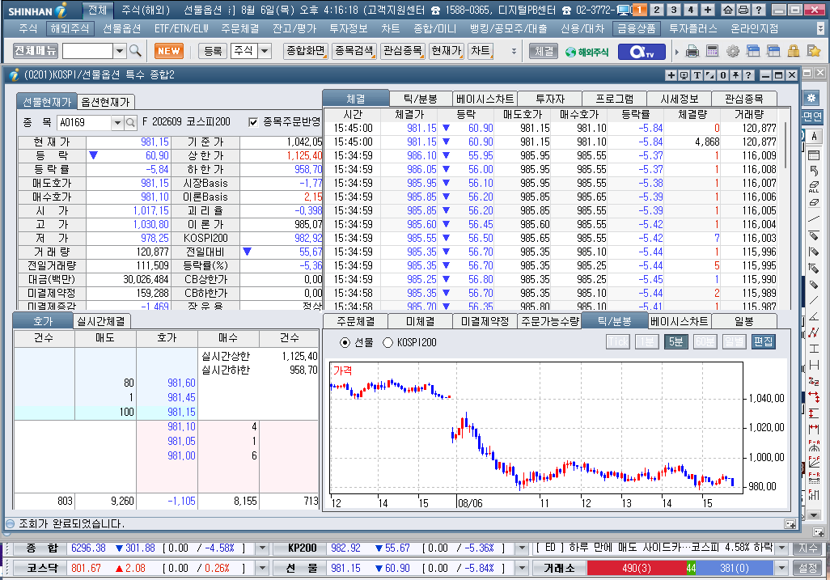Open the printer icon in toolbar
The image size is (830, 580).
(692, 51)
